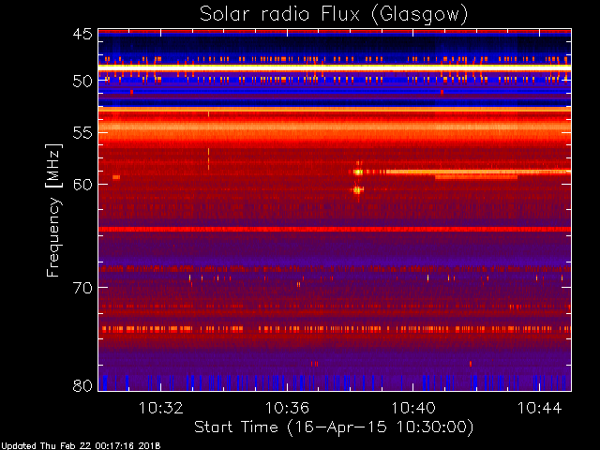Click the 10:40 time tick label

pyautogui.click(x=413, y=408)
